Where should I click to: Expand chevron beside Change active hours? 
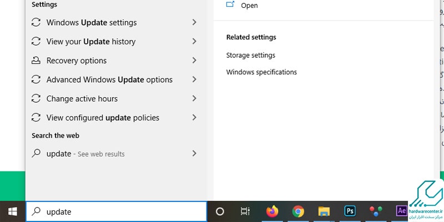pos(194,98)
